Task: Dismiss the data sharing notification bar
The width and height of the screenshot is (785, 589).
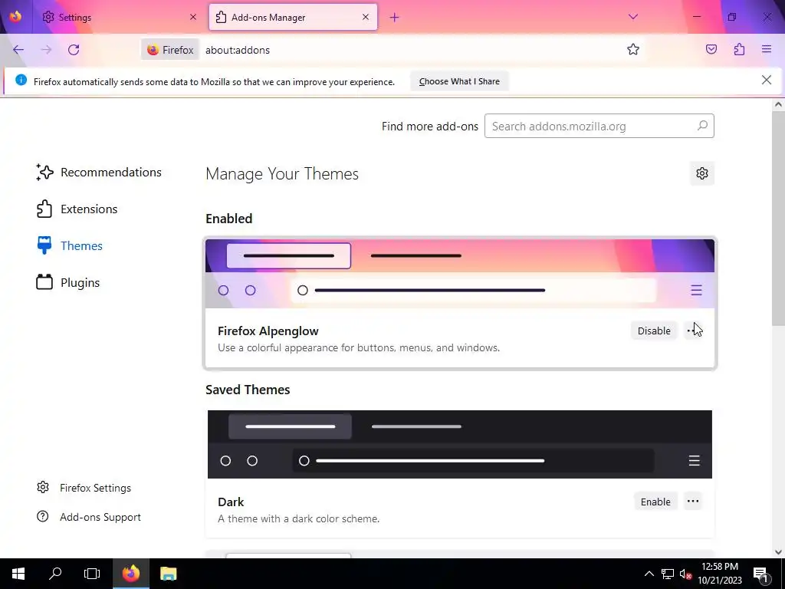Action: point(766,80)
